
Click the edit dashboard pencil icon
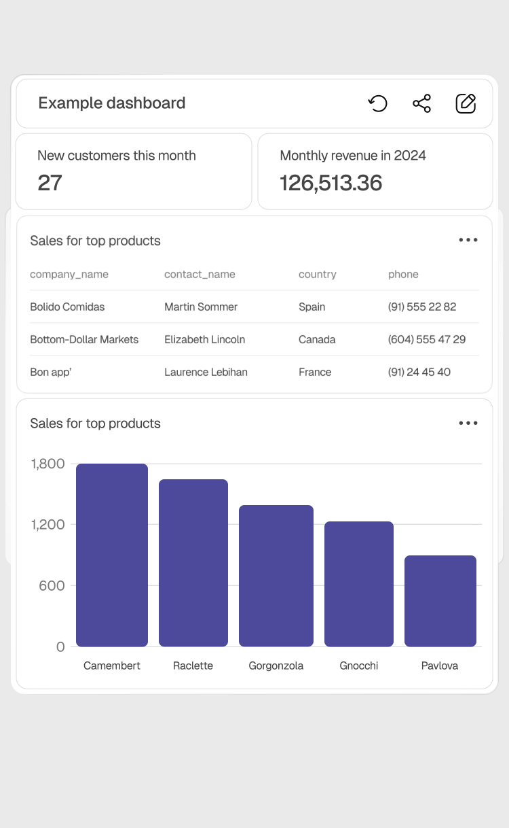(466, 103)
